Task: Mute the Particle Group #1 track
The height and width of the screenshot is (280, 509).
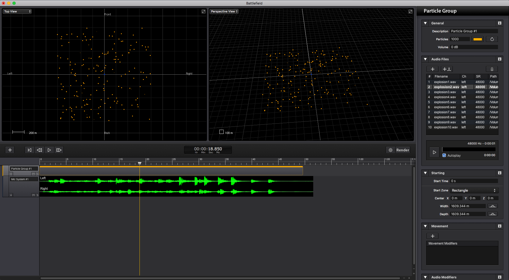Action: click(x=33, y=174)
